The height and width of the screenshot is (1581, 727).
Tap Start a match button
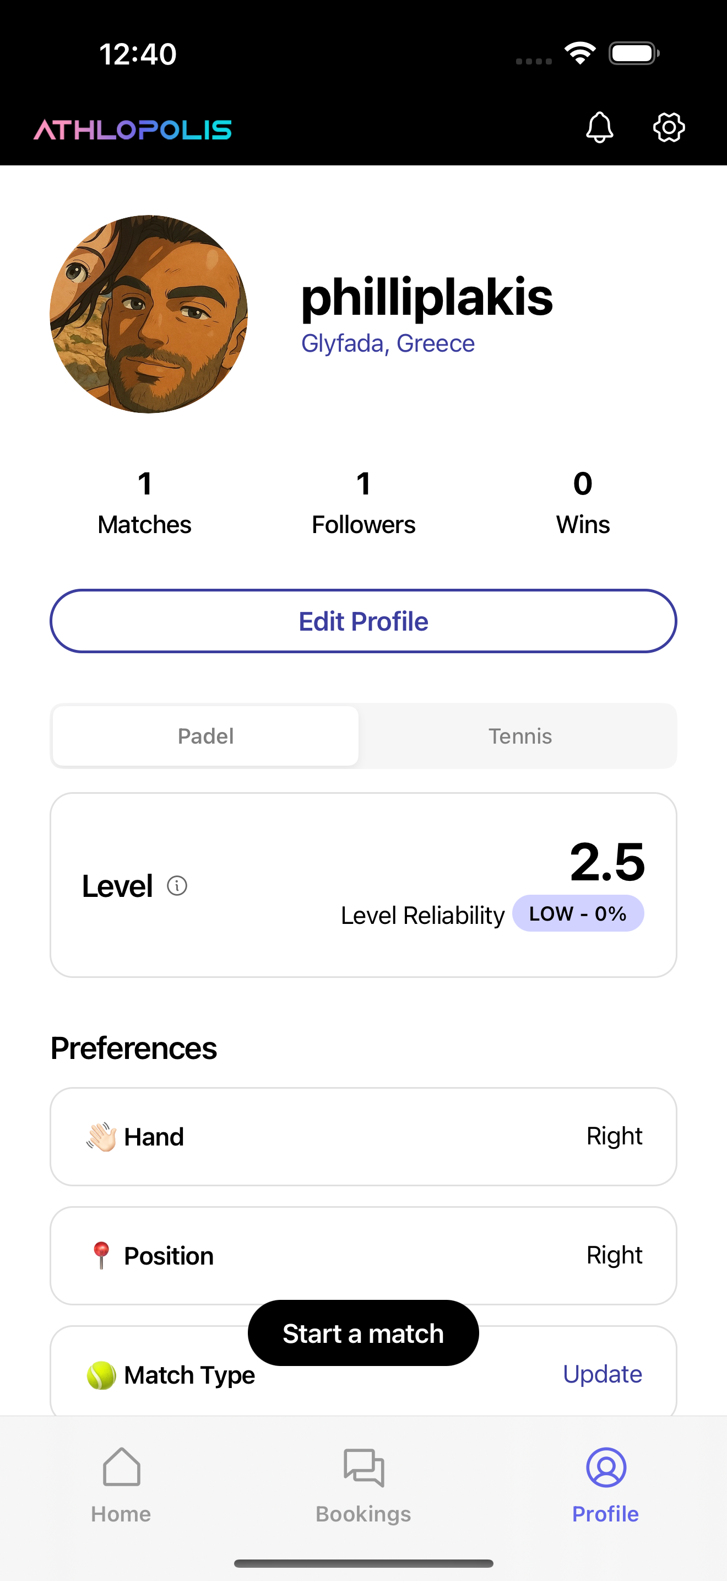(363, 1333)
